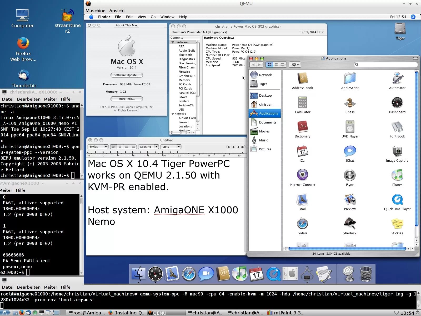The width and height of the screenshot is (421, 316).
Task: Open the Firefox Web Browser desktop icon
Action: [23, 43]
